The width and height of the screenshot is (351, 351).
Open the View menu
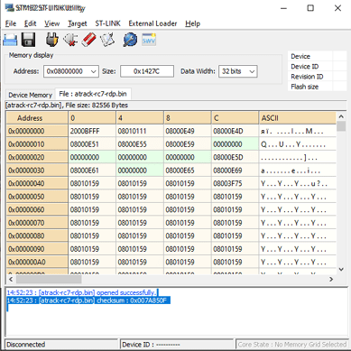52,23
